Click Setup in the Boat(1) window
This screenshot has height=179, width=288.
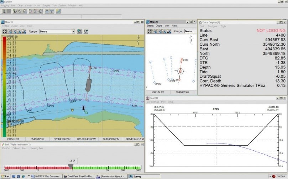171,102
